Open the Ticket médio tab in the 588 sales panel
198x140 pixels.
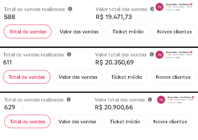click(x=128, y=31)
